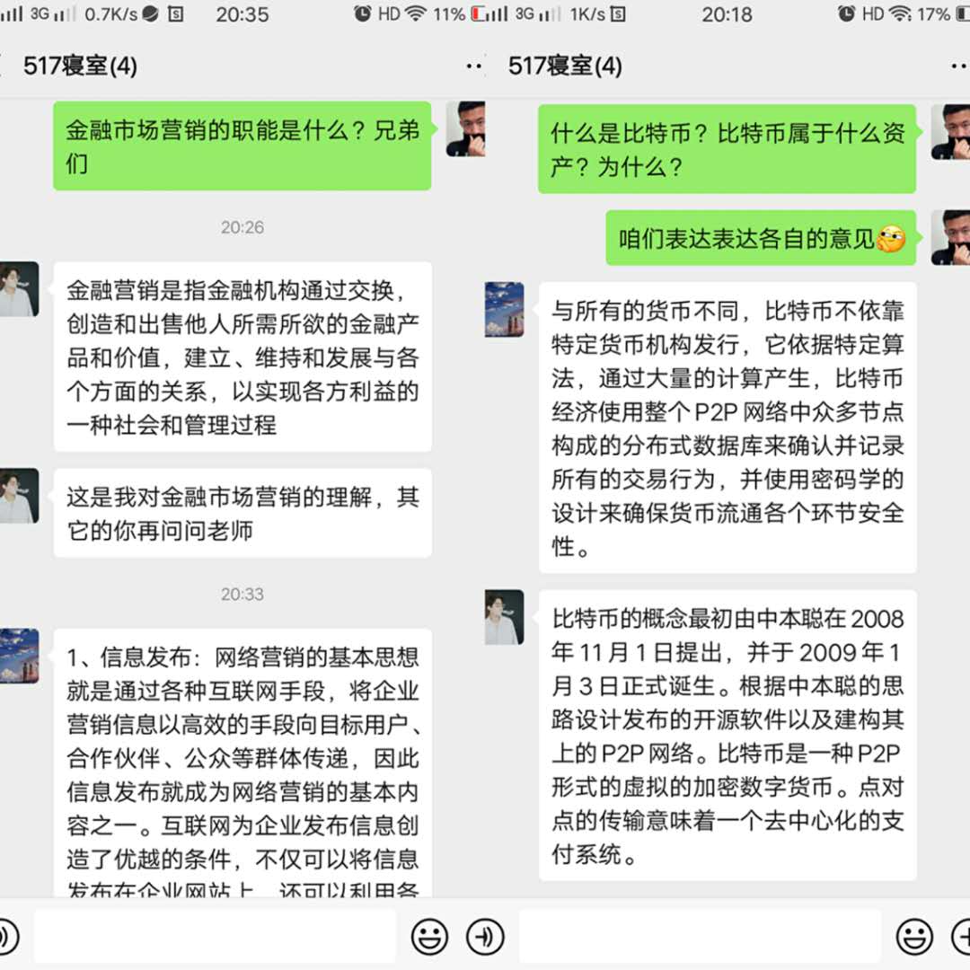Tap sender avatar beside 咱们表达表达各自的意见 message
This screenshot has width=970, height=970.
[950, 237]
